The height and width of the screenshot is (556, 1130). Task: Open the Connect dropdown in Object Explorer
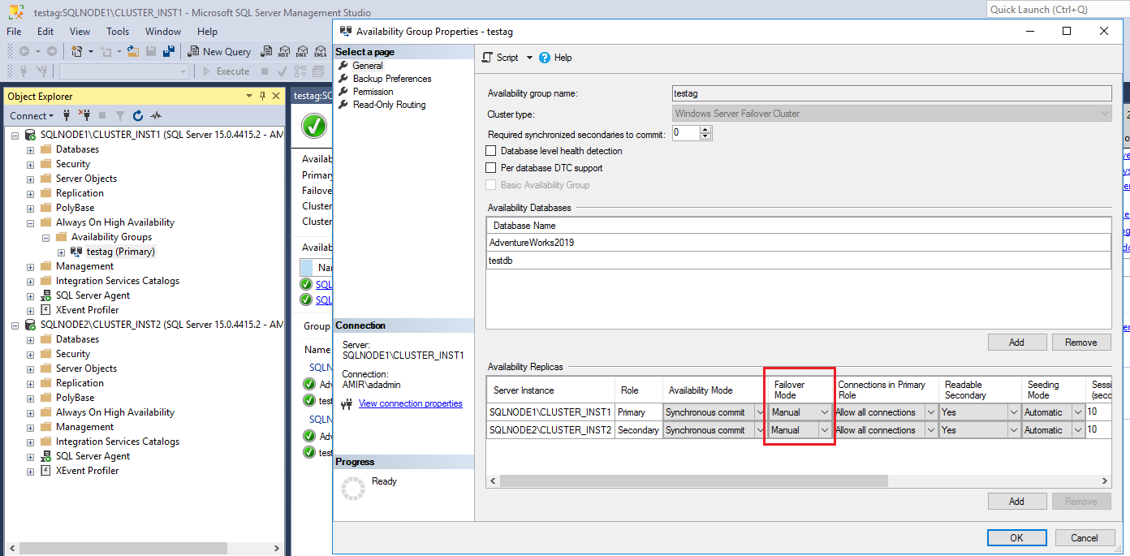coord(33,116)
